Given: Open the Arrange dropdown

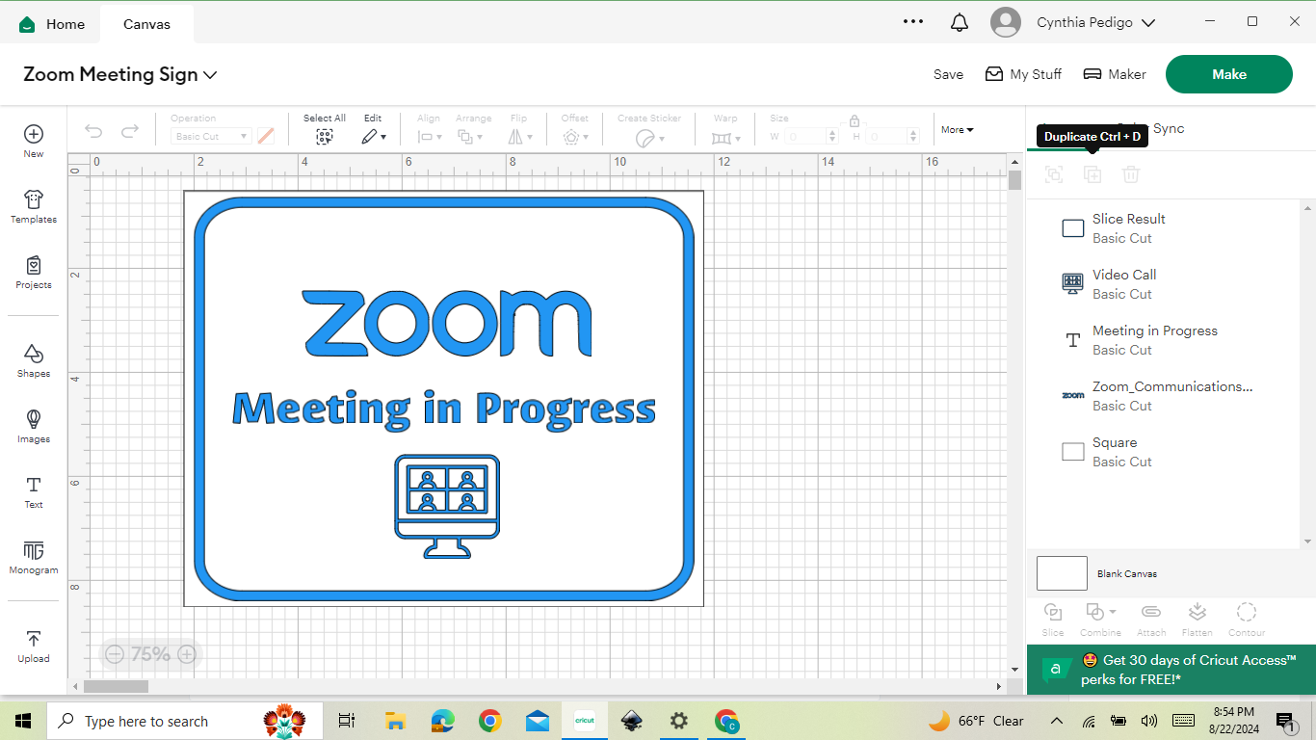Looking at the screenshot, I should pyautogui.click(x=470, y=137).
